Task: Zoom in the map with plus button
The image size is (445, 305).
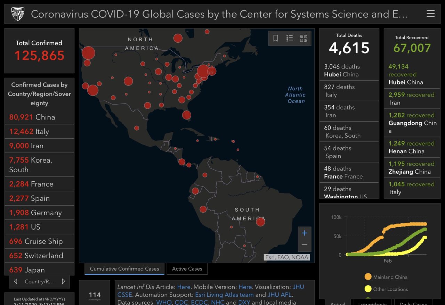Action: point(304,233)
